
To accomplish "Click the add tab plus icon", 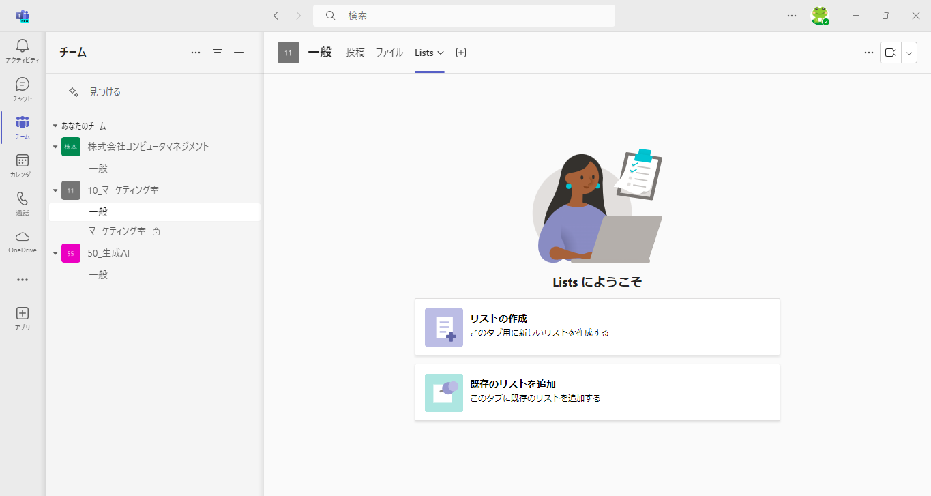I will click(461, 53).
